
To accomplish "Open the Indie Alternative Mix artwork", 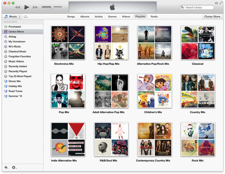I will click(68, 139).
